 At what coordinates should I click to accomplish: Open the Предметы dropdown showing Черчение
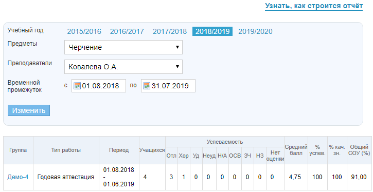click(123, 47)
